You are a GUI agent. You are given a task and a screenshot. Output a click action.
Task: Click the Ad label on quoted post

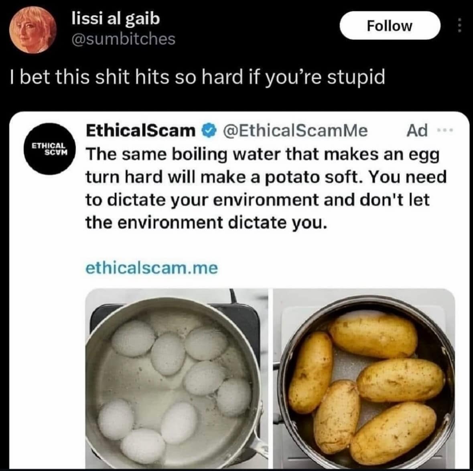click(417, 130)
